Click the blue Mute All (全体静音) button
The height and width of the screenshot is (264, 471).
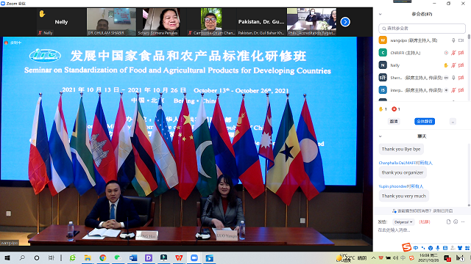(425, 122)
